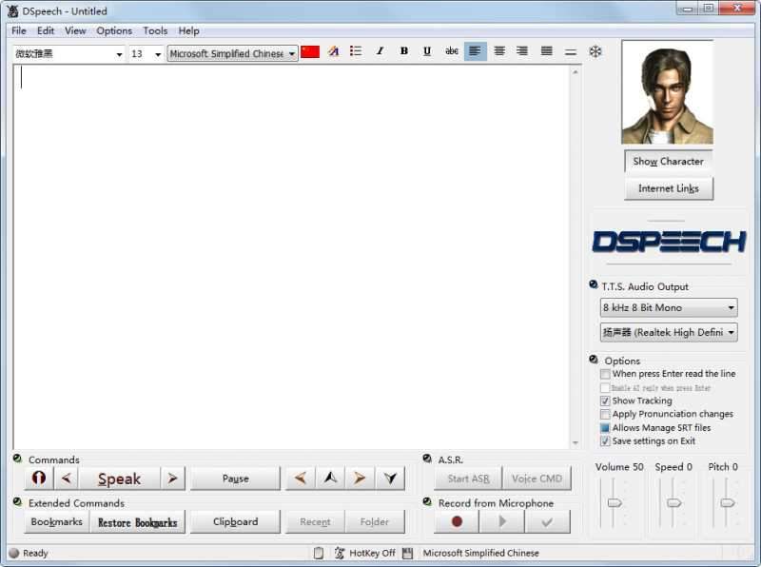Viewport: 761px width, 567px height.
Task: Open the Tools menu
Action: click(155, 30)
